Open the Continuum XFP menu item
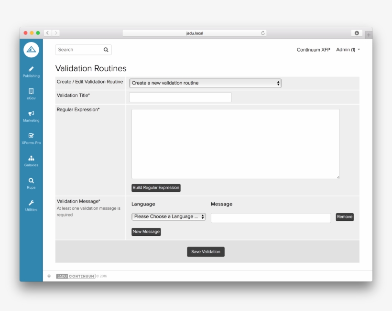The image size is (392, 311). 314,49
